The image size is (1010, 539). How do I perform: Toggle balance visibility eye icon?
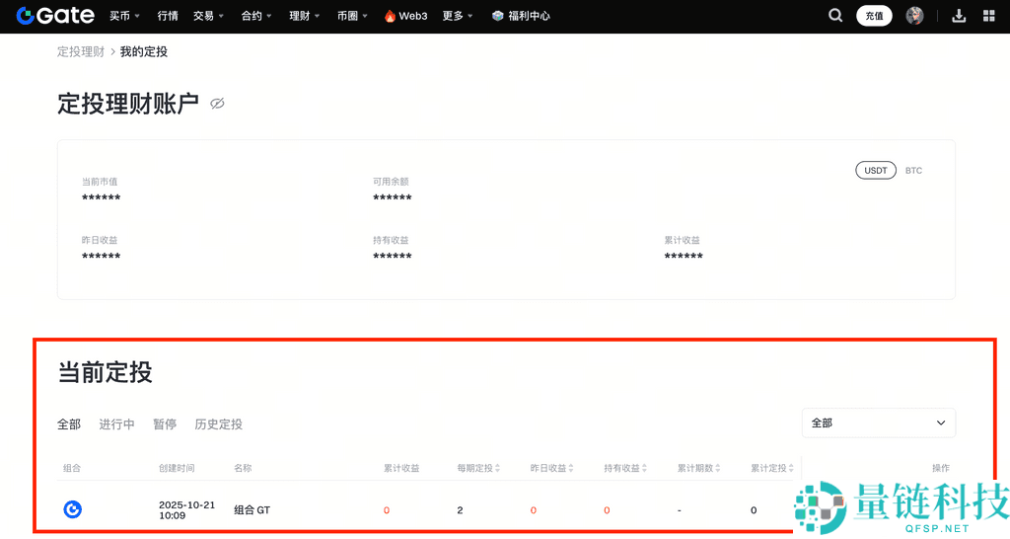(x=218, y=104)
